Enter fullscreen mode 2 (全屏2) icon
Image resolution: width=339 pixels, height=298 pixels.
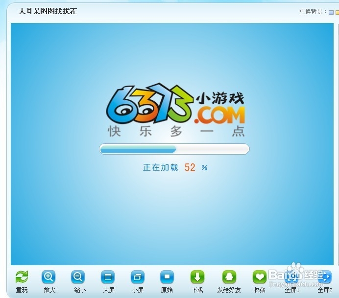coord(325,276)
